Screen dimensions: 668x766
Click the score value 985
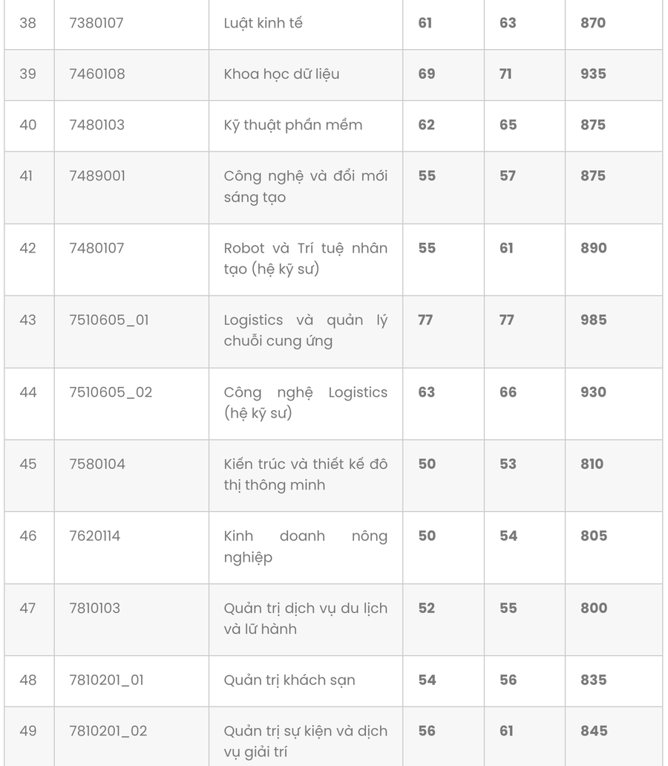(x=593, y=320)
